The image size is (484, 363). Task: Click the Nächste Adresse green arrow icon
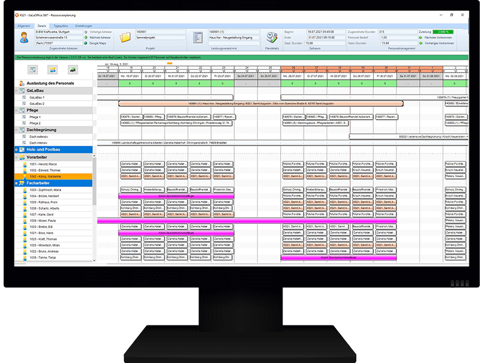[x=86, y=38]
